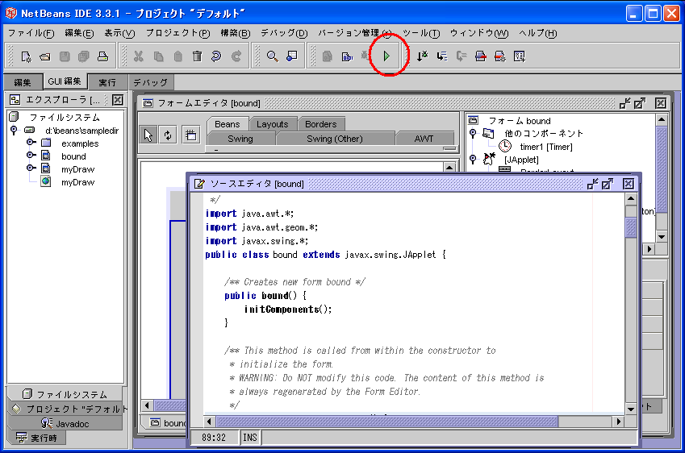
Task: Click the Print toolbar icon
Action: point(102,56)
